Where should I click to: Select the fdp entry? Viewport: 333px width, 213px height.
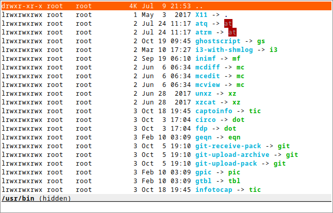(x=202, y=129)
